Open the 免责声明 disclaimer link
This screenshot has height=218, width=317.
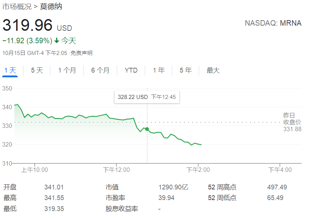pos(82,53)
